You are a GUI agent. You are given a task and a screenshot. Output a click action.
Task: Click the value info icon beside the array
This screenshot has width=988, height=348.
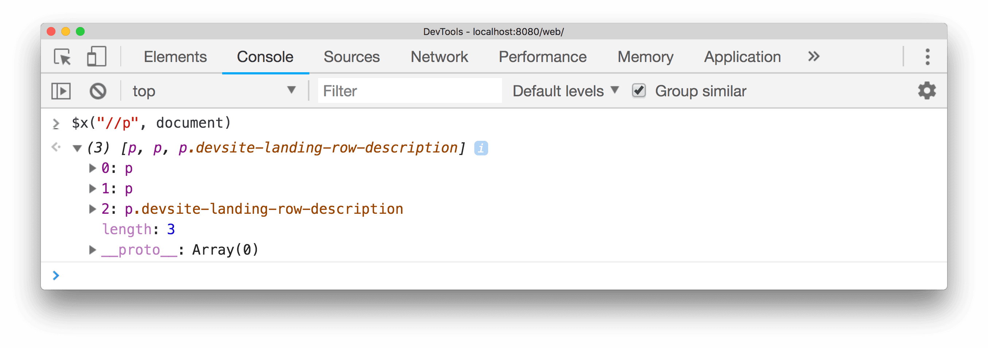click(481, 148)
